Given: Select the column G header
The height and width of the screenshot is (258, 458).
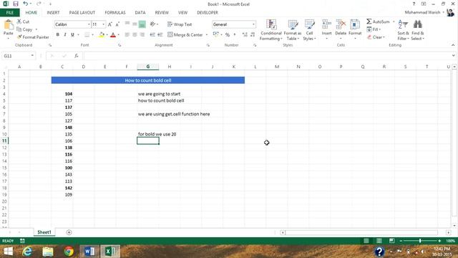Looking at the screenshot, I should (148, 67).
